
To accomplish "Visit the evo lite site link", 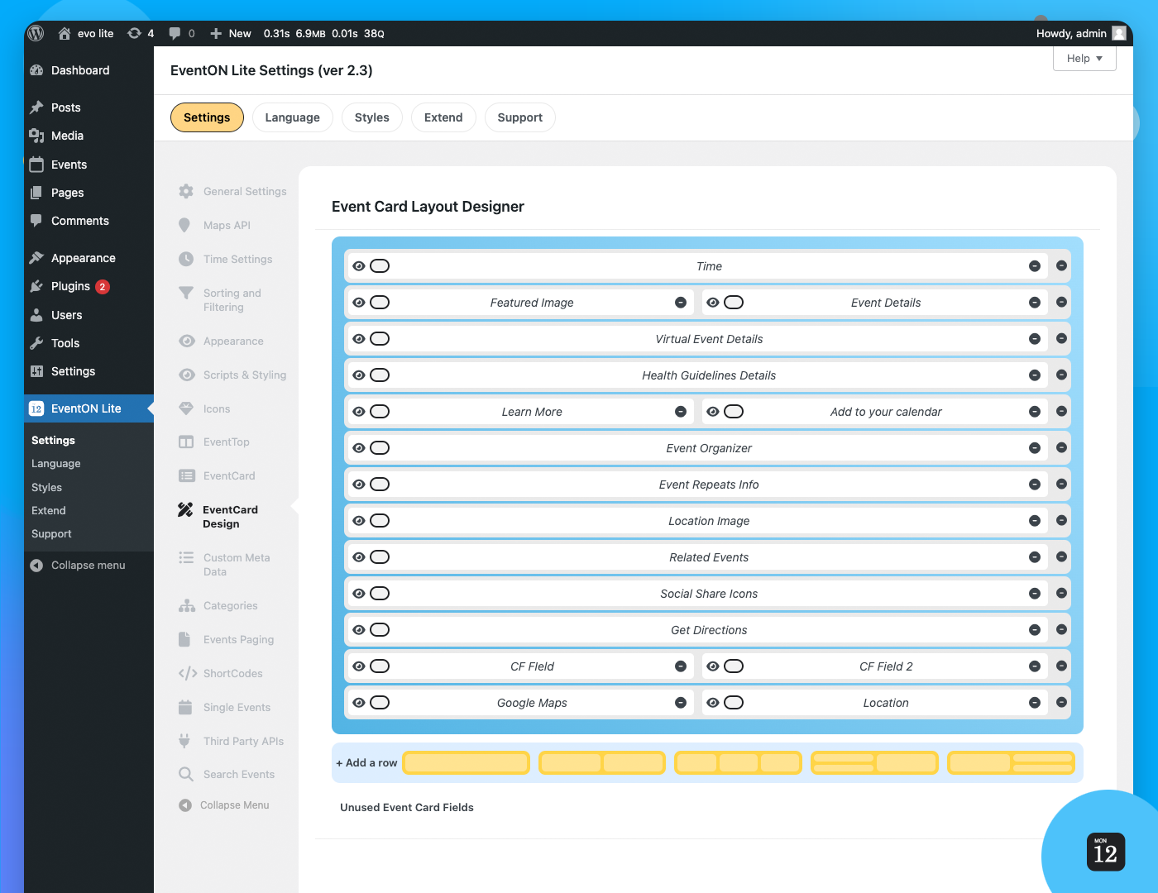I will click(x=86, y=33).
